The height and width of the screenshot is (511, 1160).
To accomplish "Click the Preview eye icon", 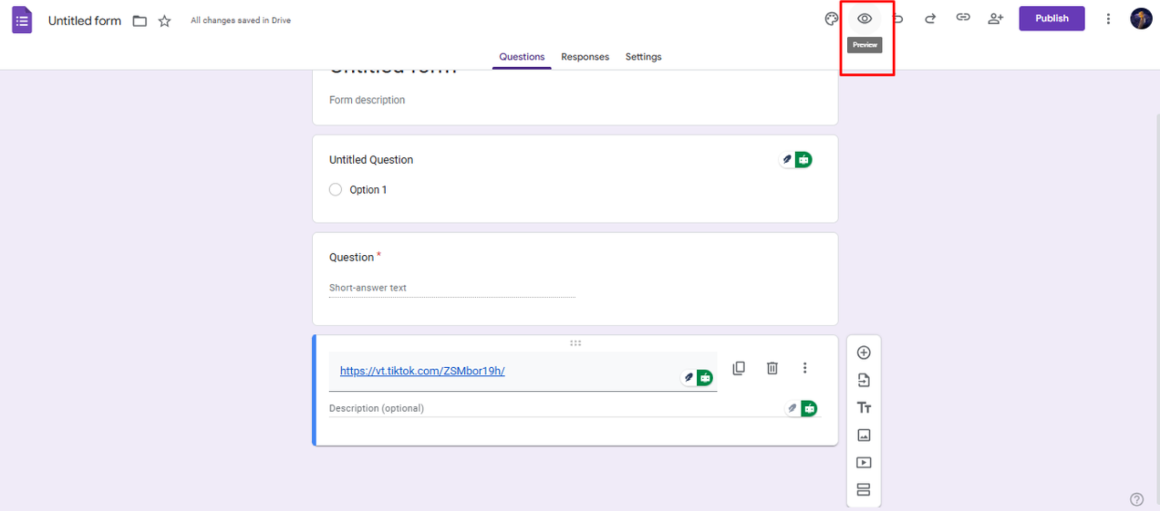I will point(865,19).
